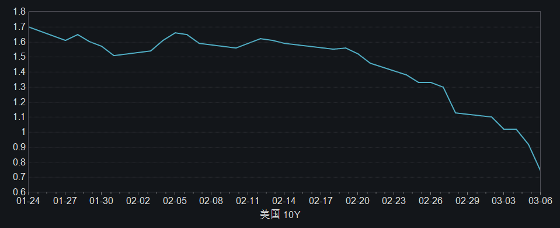This screenshot has height=228, width=560.
Task: Click the 01-30 date label
Action: point(102,201)
